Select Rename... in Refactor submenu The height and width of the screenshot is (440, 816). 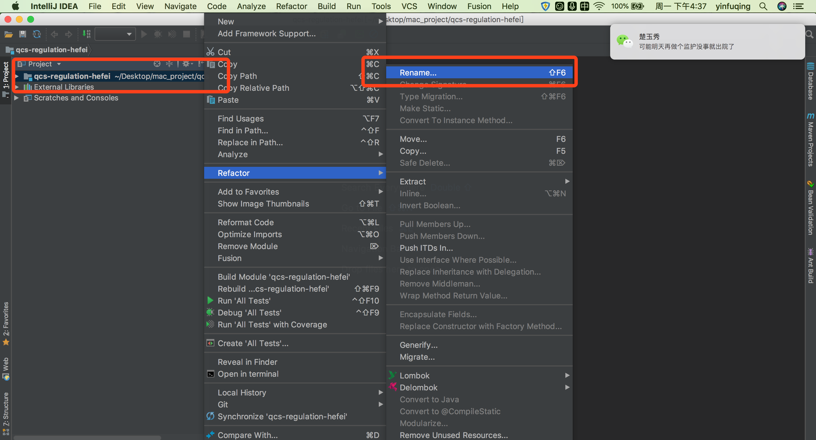coord(479,73)
